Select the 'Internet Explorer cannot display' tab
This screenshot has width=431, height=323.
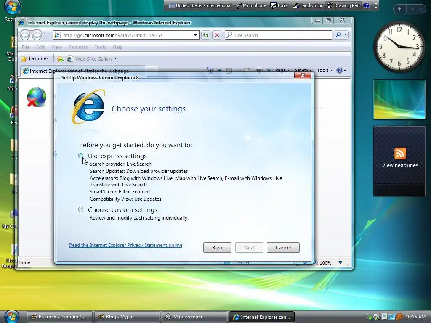82,71
